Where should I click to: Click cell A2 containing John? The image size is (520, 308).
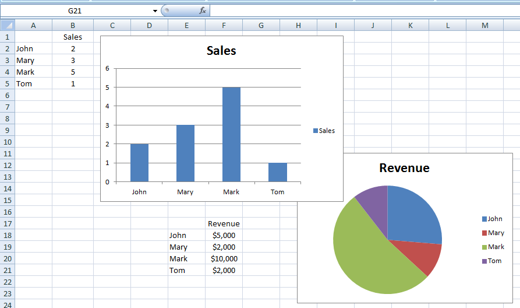34,48
